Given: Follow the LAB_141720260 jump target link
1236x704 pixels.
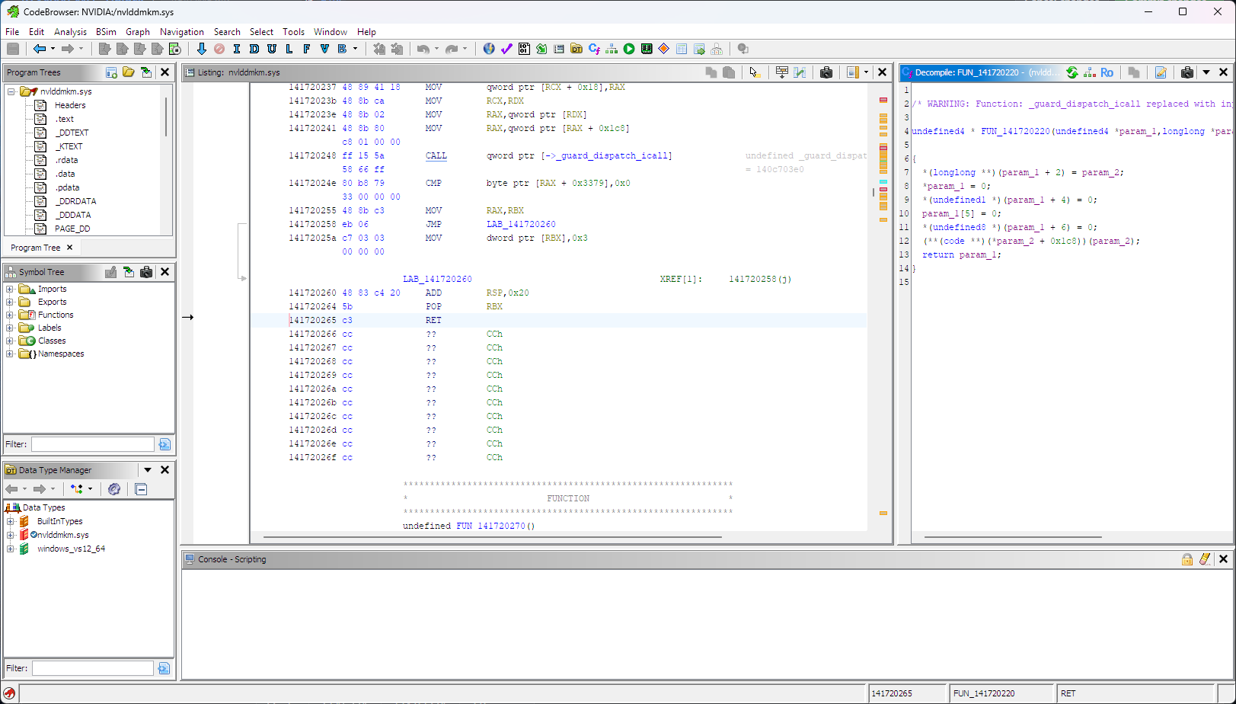Looking at the screenshot, I should (x=521, y=224).
